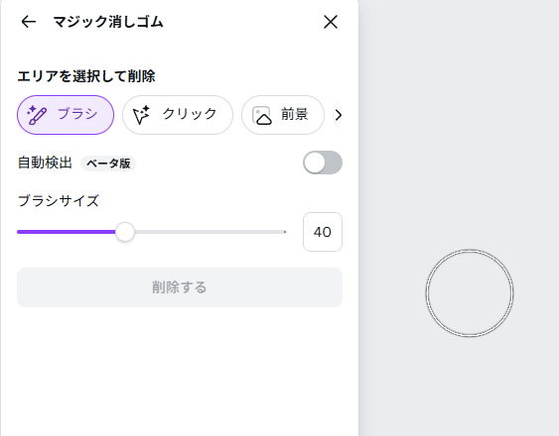Click the sparkle cursor icon in クリック chip

click(141, 115)
